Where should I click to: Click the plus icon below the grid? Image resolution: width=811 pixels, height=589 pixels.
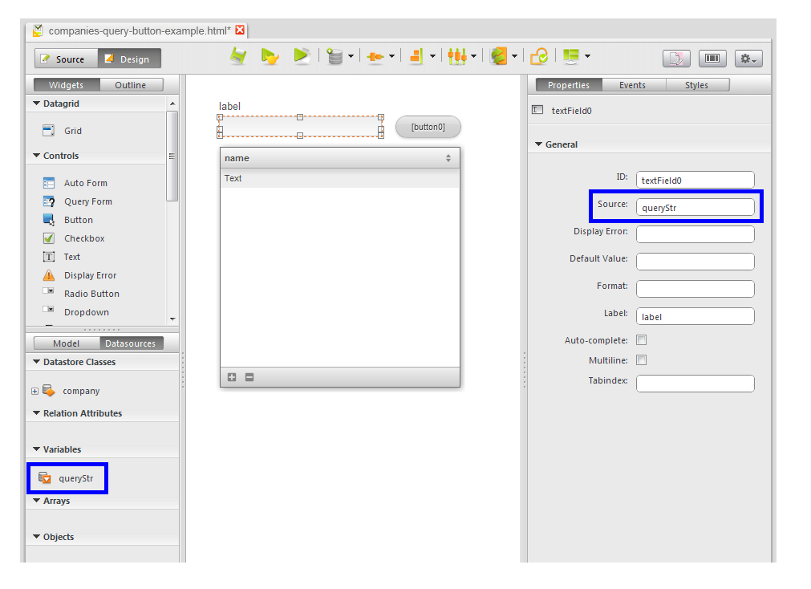[232, 377]
